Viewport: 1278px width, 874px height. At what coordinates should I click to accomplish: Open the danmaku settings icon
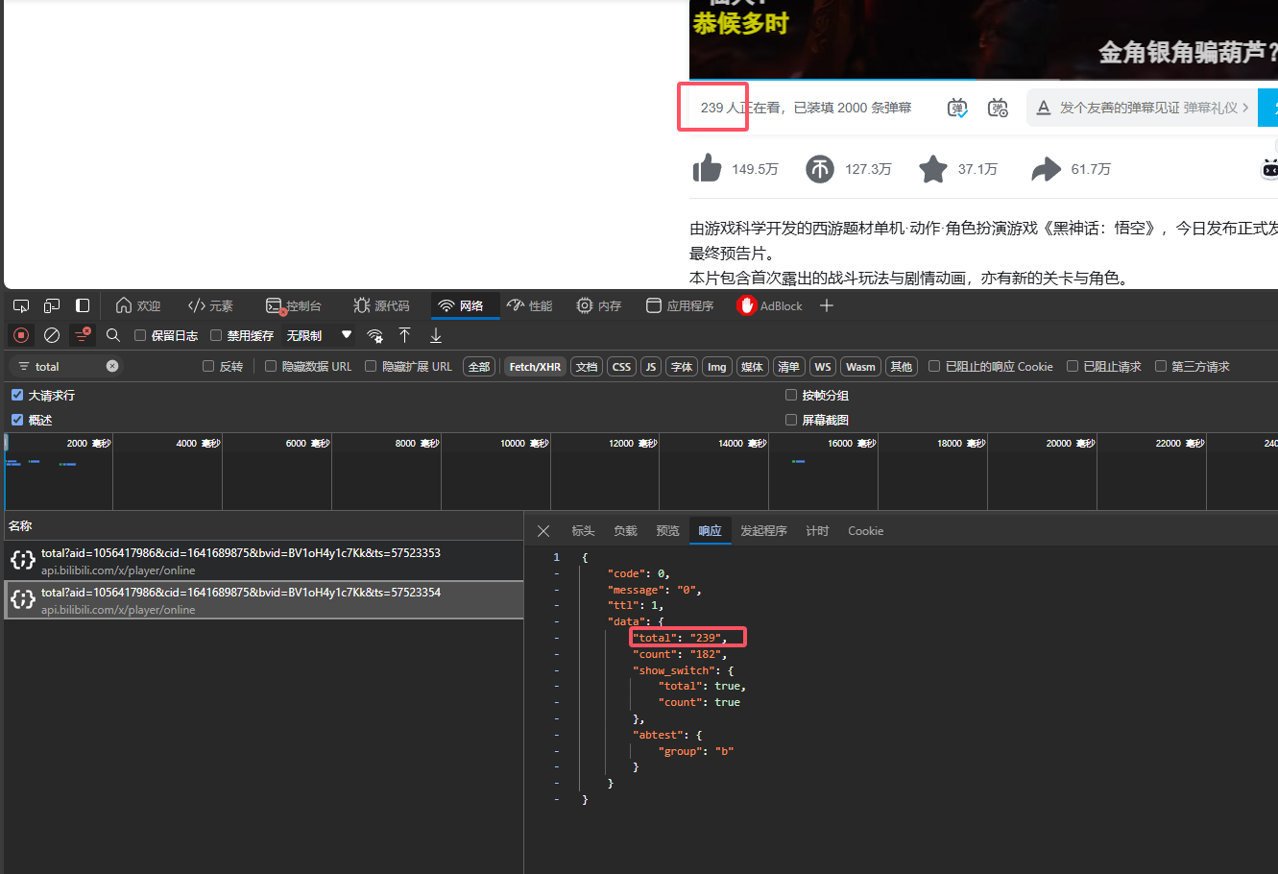(999, 108)
